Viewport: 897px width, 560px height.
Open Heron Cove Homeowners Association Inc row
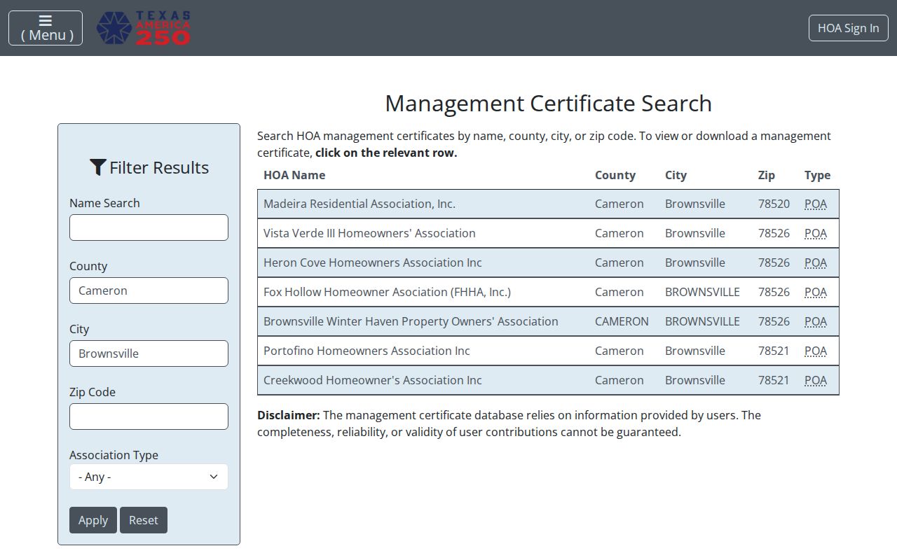(548, 262)
